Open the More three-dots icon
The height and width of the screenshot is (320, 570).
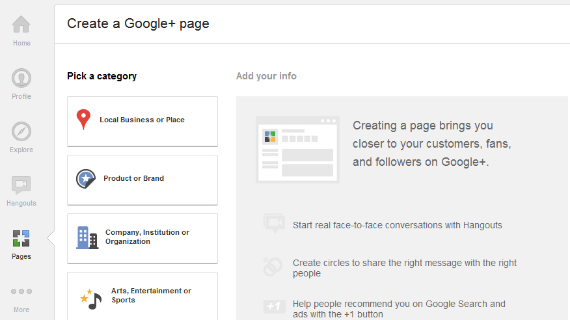point(21,291)
